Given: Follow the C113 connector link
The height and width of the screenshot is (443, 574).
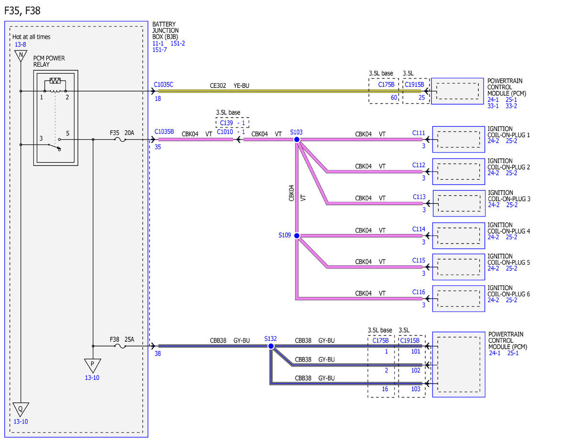Looking at the screenshot, I should click(419, 196).
